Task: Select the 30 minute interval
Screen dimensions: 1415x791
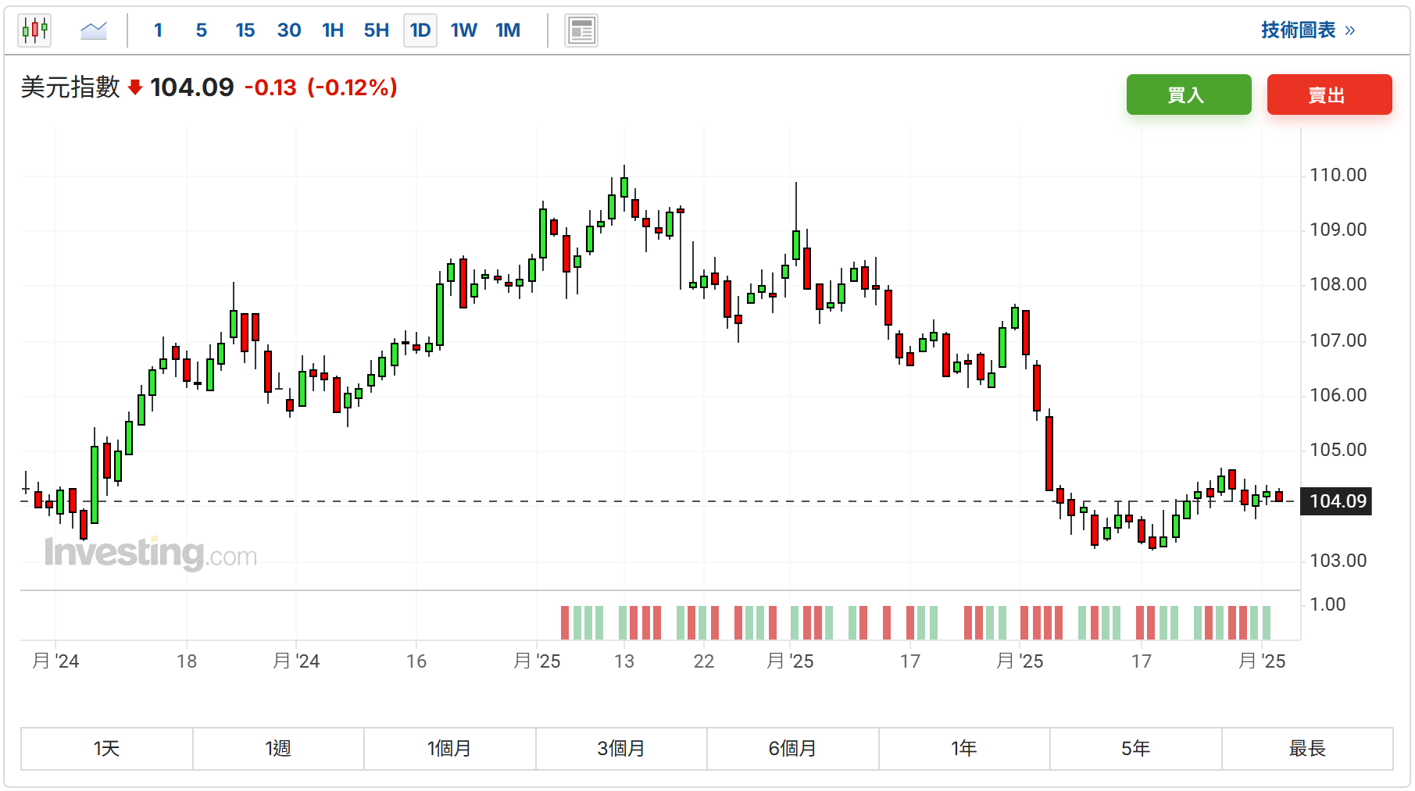Action: pyautogui.click(x=289, y=30)
